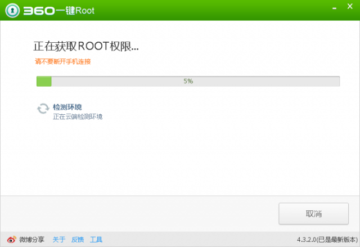Click the 检测环境 step title
This screenshot has height=247, width=360.
67,107
